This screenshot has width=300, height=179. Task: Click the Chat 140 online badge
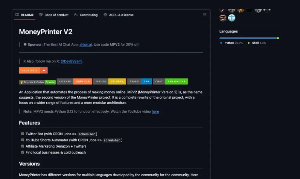pyautogui.click(x=170, y=81)
